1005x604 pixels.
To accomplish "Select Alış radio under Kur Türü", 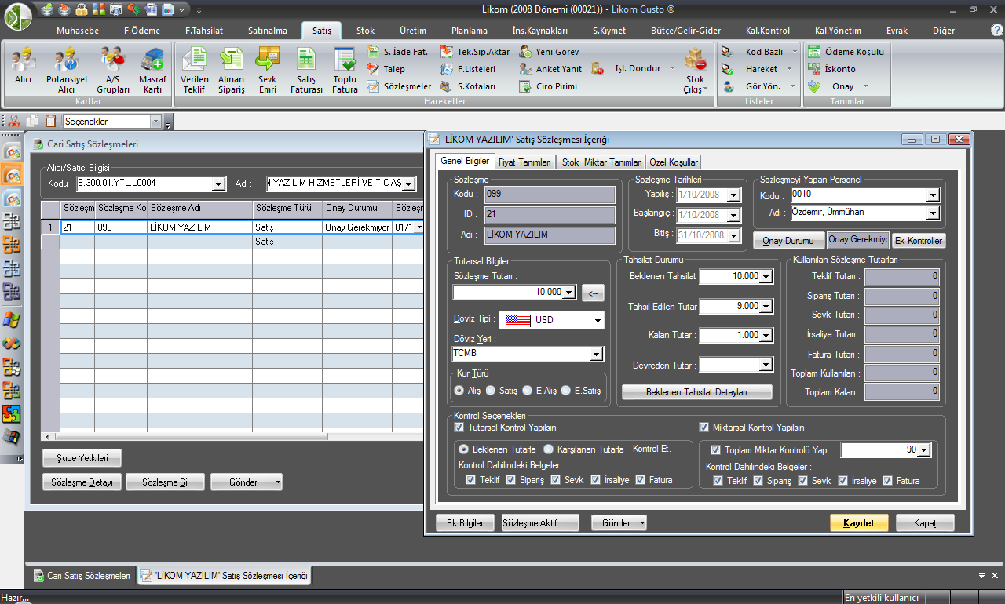I will coord(459,390).
